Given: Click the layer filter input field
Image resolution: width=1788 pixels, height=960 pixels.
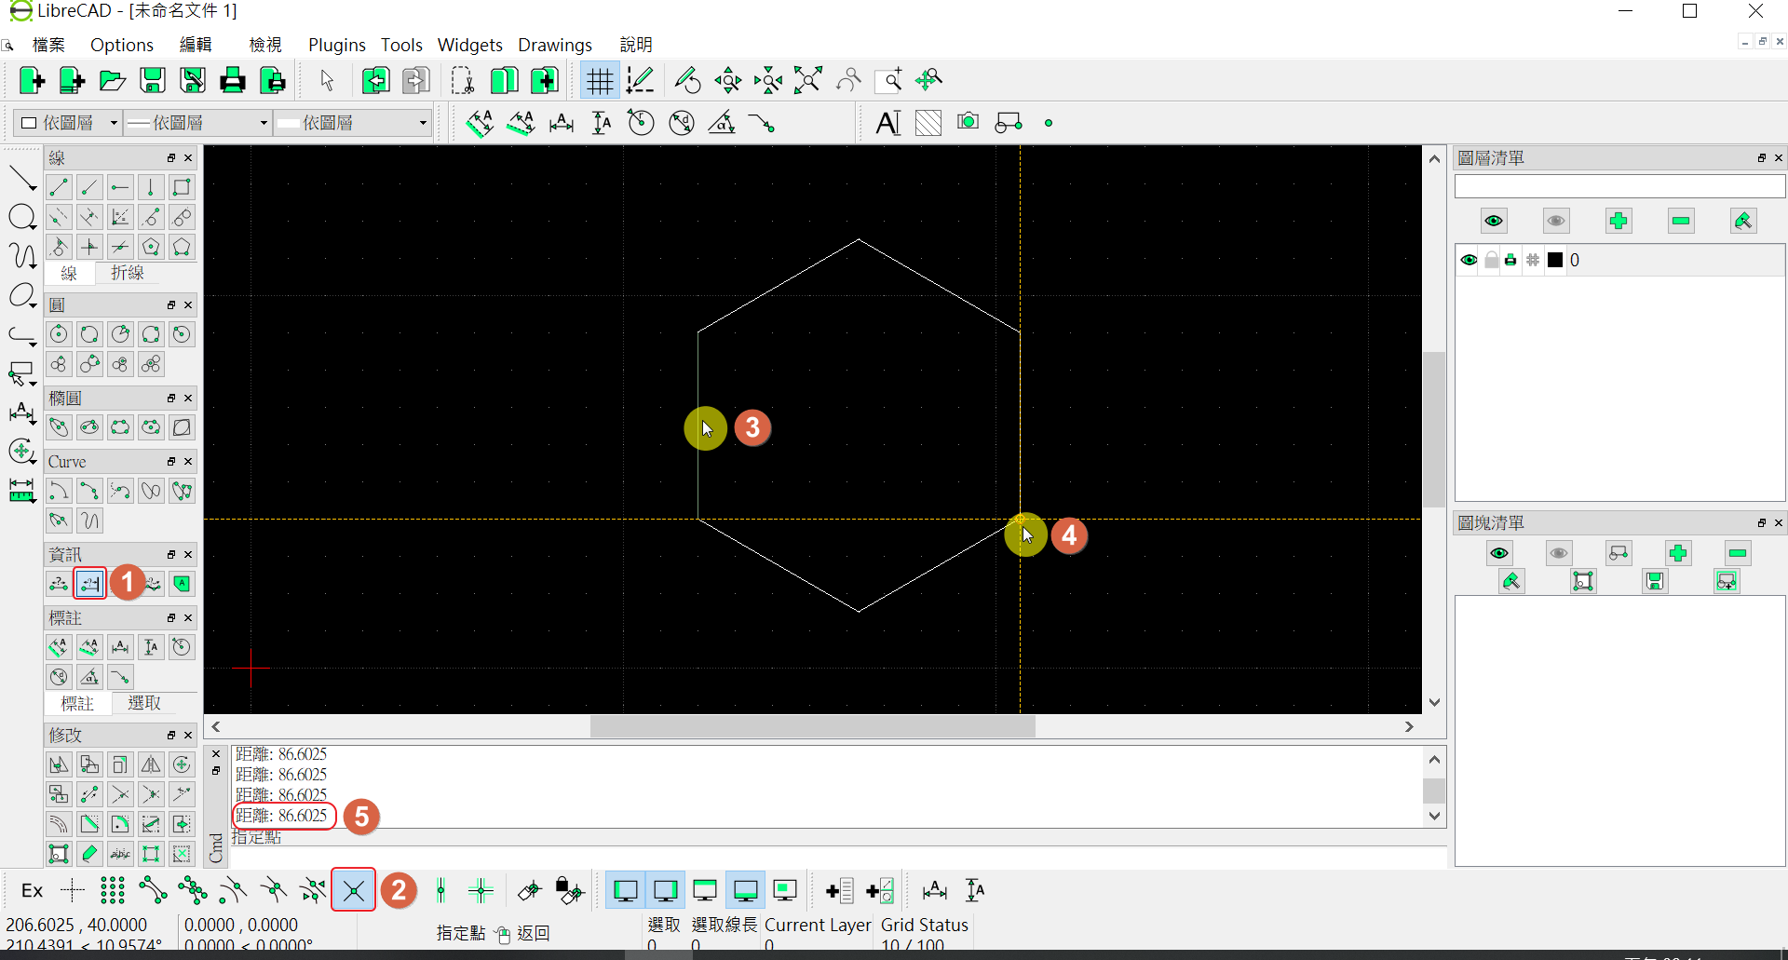Looking at the screenshot, I should click(x=1619, y=187).
